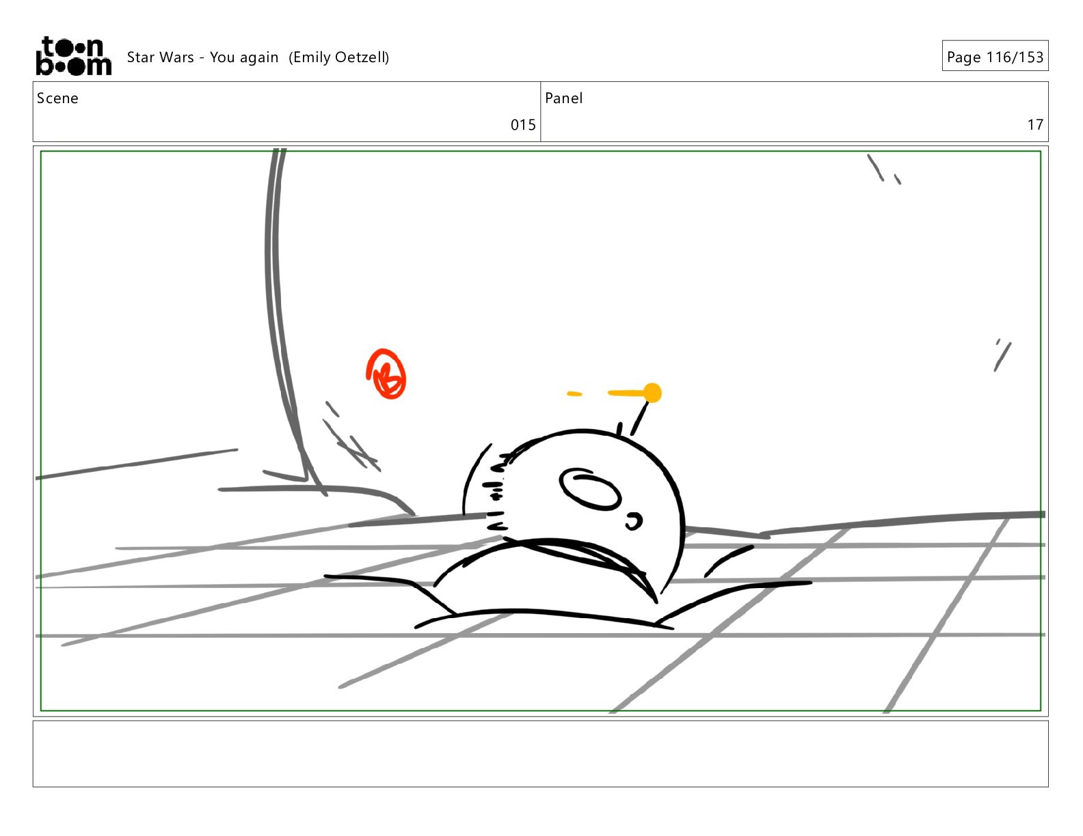Click the storyboard panel drawing
Screen dimensions: 1083x836
click(540, 431)
